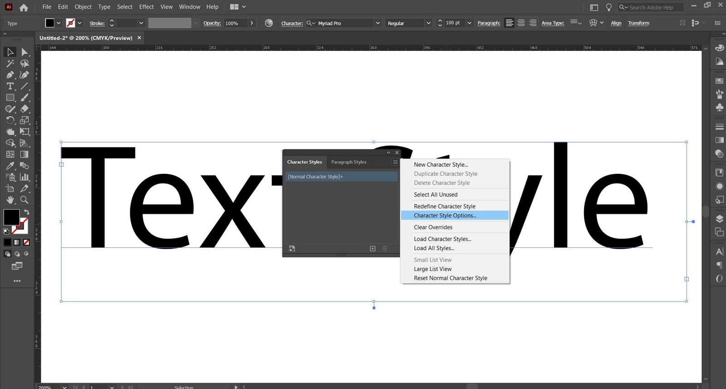Open the zoom level dropdown in status bar

(64, 387)
